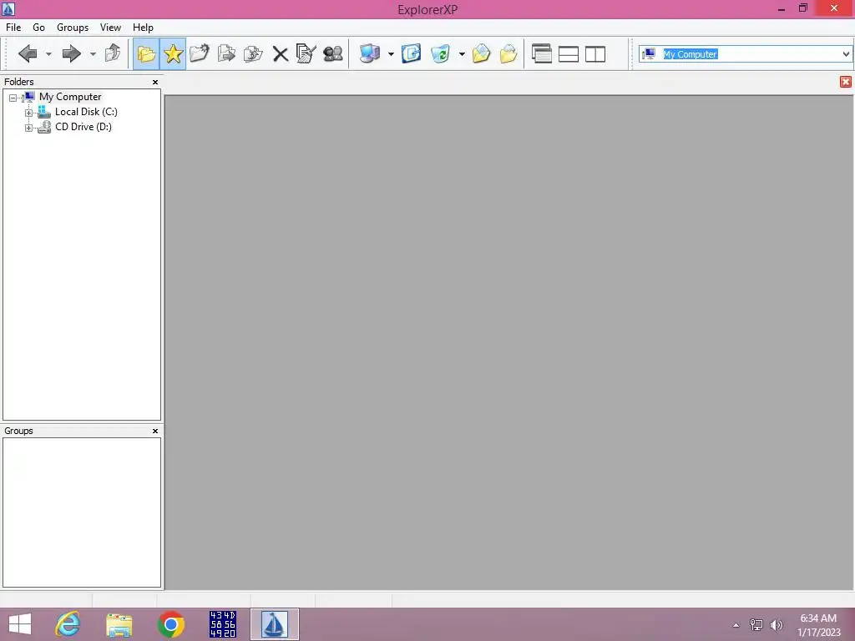
Task: Click the volume speaker tray icon
Action: (776, 624)
